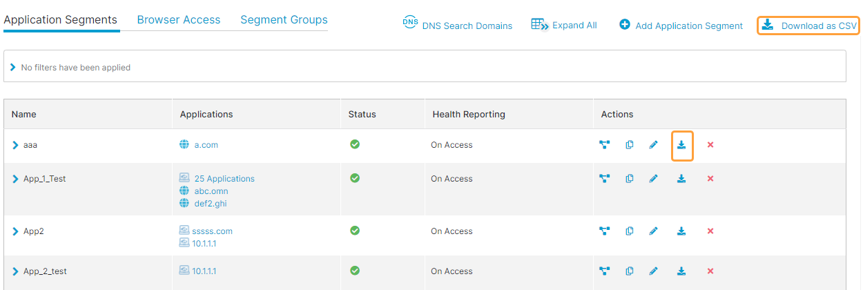Click the topology icon for App_1_Test row
Screen dimensions: 863x290
pyautogui.click(x=604, y=179)
